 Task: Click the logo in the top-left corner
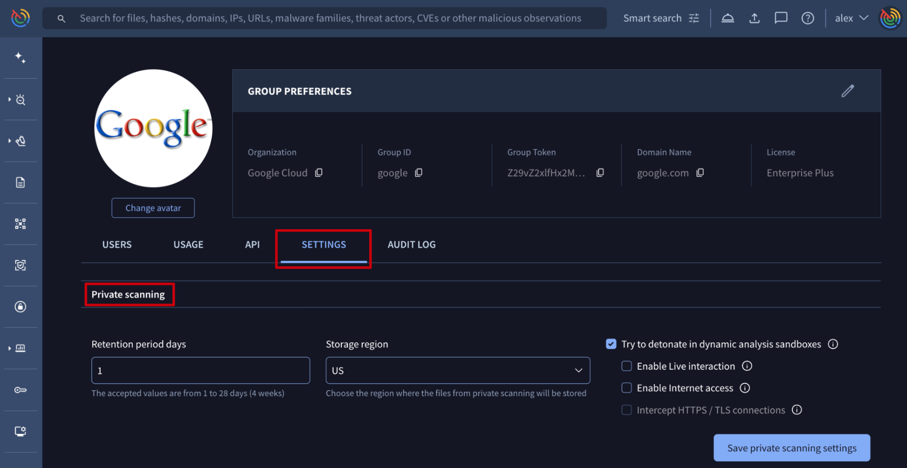pyautogui.click(x=21, y=18)
